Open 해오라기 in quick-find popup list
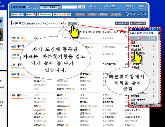This screenshot has height=127, width=165. click(135, 96)
